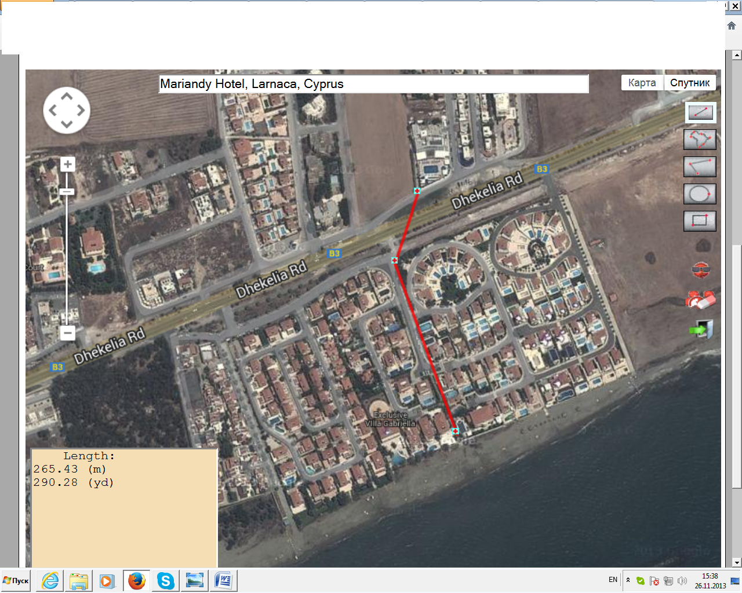
Task: Select the polyline path measurement tool
Action: (x=700, y=167)
